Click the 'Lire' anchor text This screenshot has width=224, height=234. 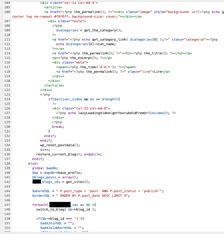[x=158, y=72]
